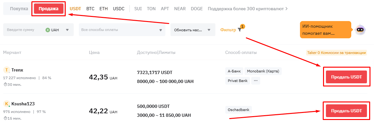Open merchant Trenx profile

pos(17,70)
